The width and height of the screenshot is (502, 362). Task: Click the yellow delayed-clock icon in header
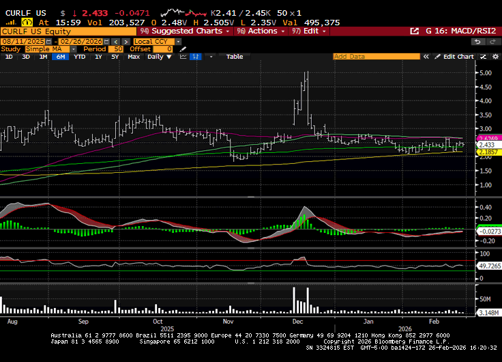pyautogui.click(x=27, y=23)
